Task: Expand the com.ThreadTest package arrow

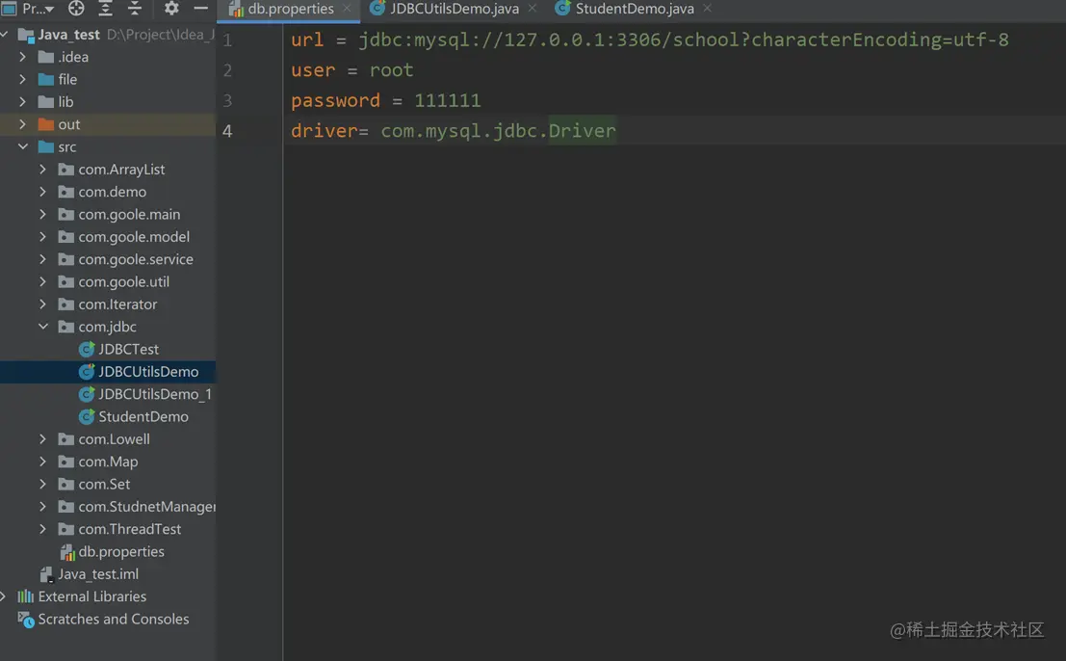Action: pos(42,528)
